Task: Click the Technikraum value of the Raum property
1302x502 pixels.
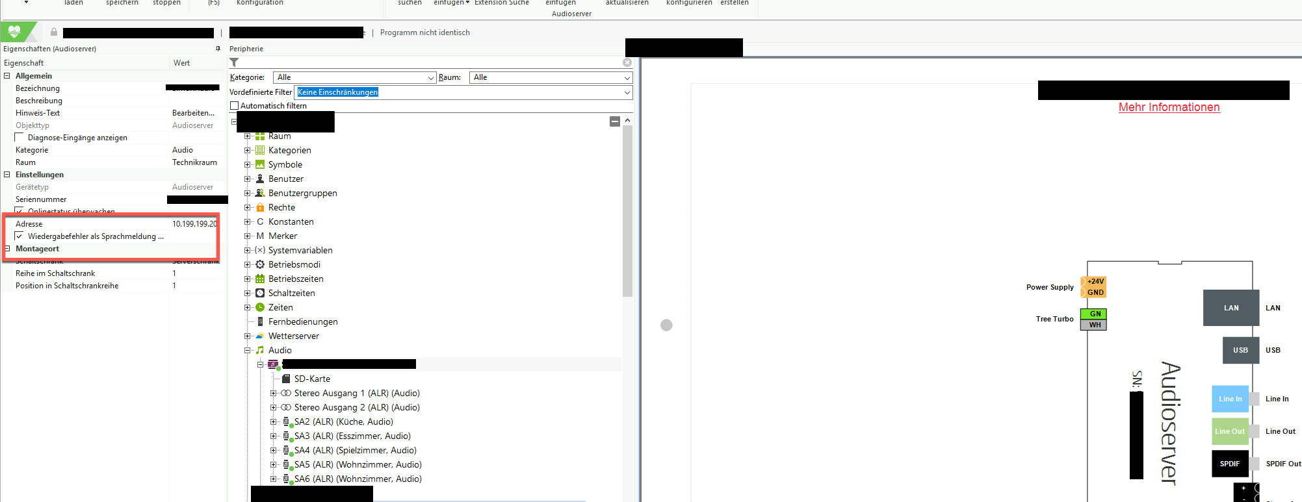Action: (x=194, y=162)
